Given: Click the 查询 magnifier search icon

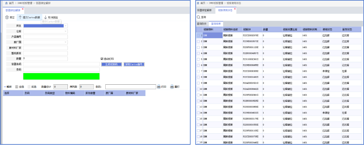Looking at the screenshot, I should point(198,17).
